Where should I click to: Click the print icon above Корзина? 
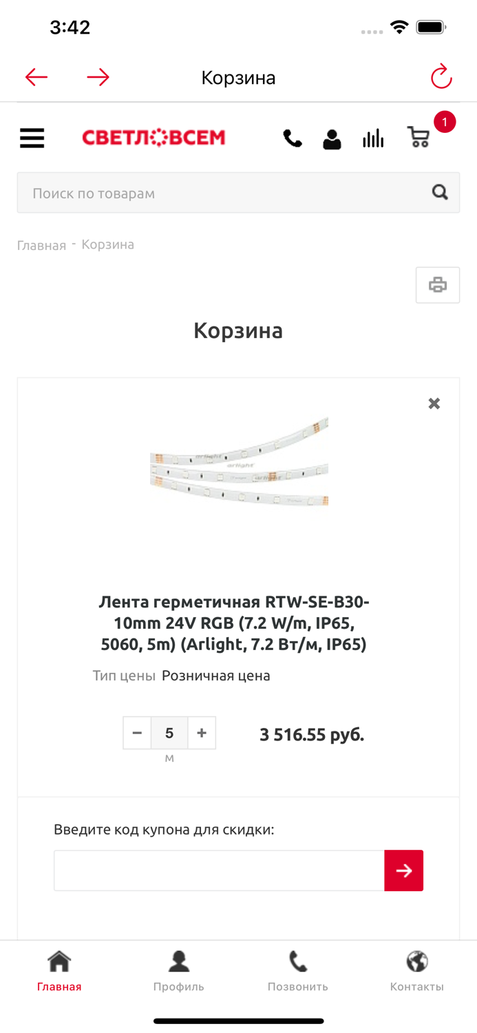point(438,284)
